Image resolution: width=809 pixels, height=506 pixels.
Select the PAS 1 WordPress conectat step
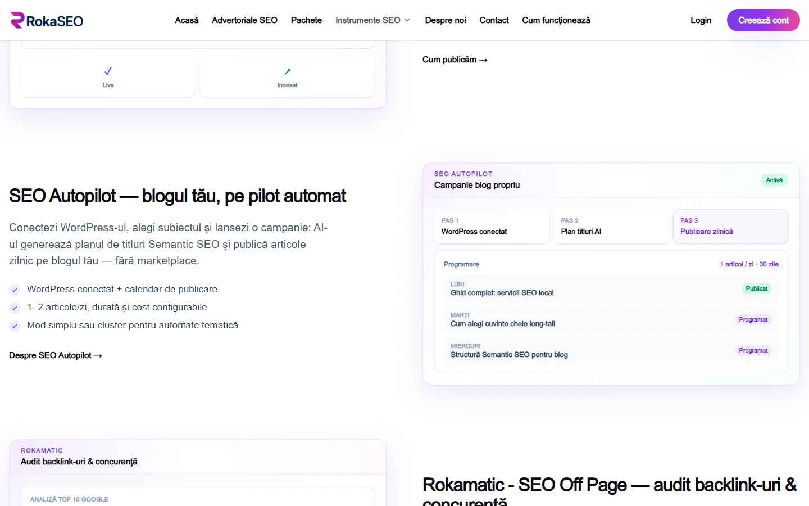(492, 227)
